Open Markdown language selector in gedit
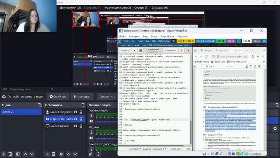Image resolution: width=280 pixels, height=158 pixels. point(134,149)
